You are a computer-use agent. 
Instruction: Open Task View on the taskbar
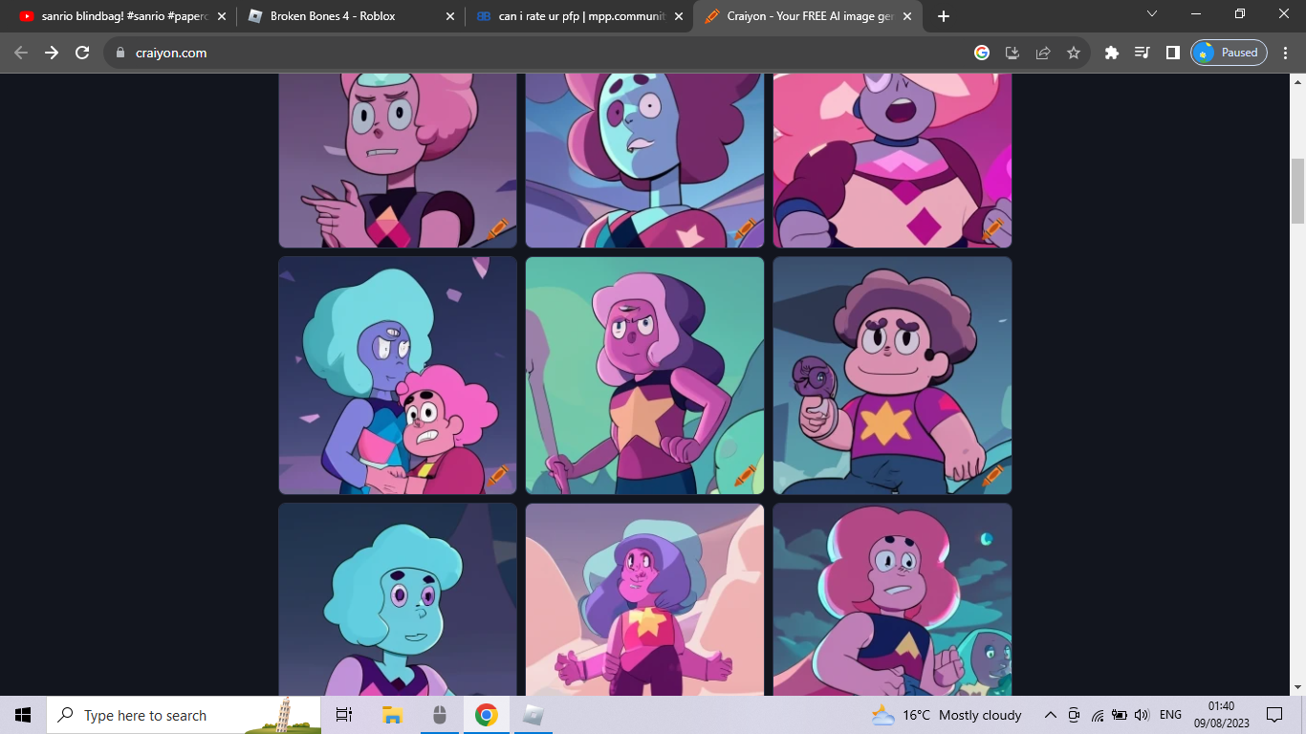point(344,715)
